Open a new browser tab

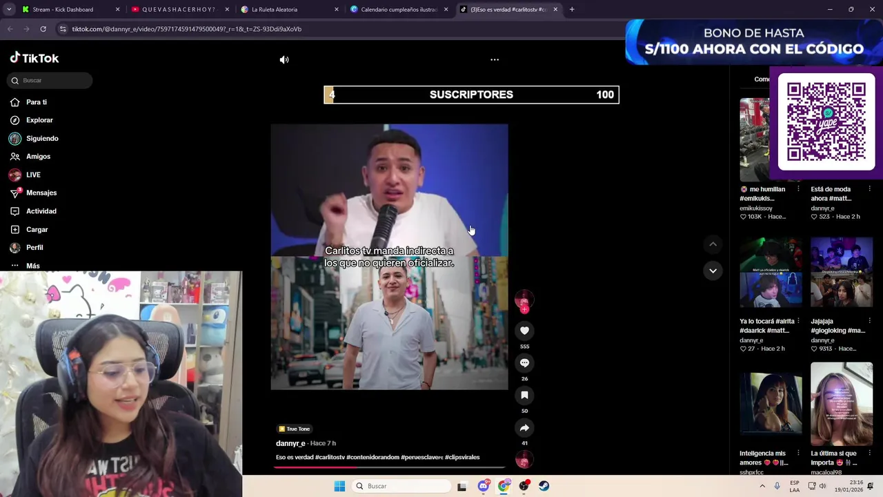click(572, 10)
